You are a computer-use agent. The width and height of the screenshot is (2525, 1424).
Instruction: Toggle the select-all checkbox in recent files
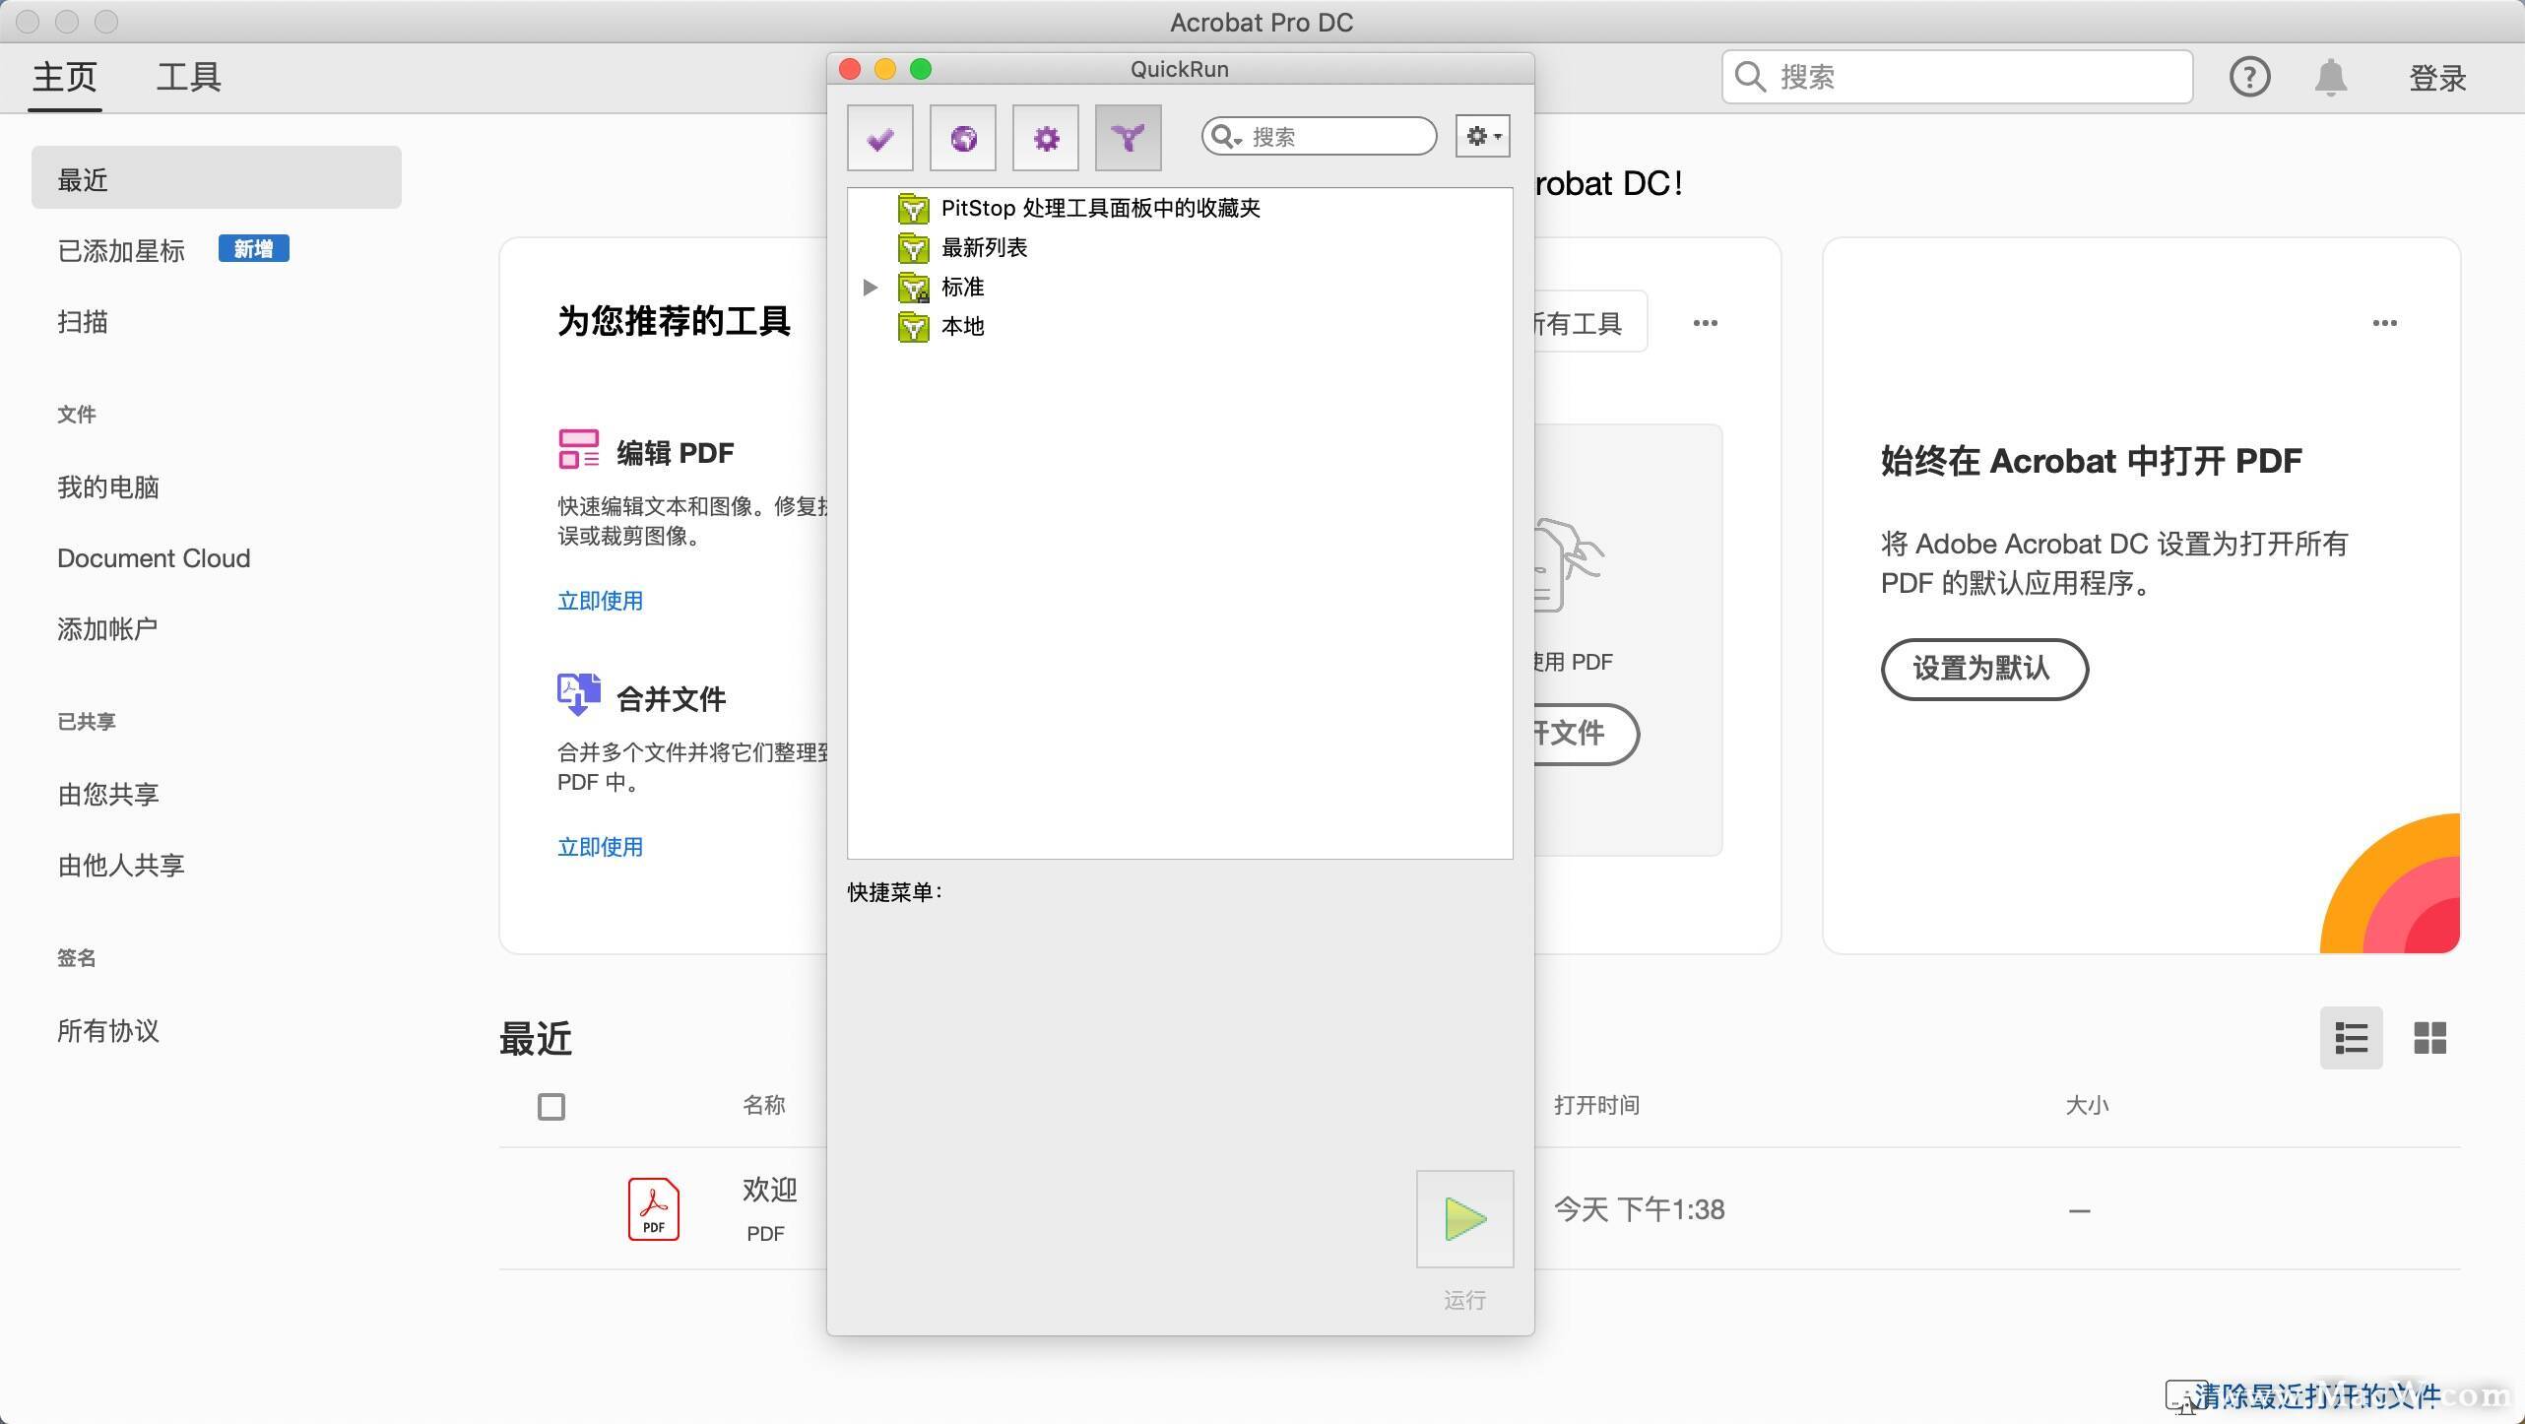551,1107
